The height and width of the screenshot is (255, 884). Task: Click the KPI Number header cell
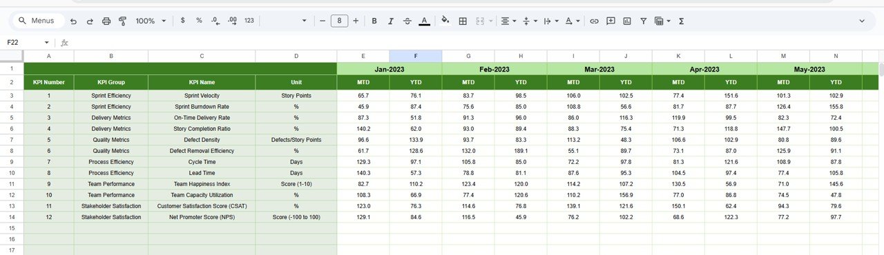49,83
